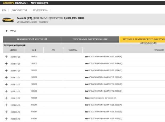
Task: Click the Описание column header
Action: (x=159, y=50)
